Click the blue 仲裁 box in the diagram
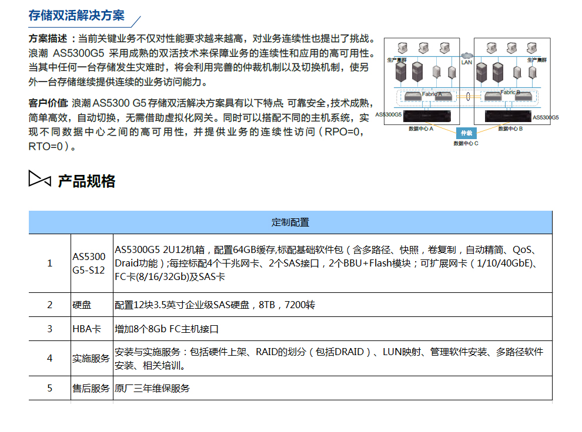The width and height of the screenshot is (582, 432). pos(467,133)
